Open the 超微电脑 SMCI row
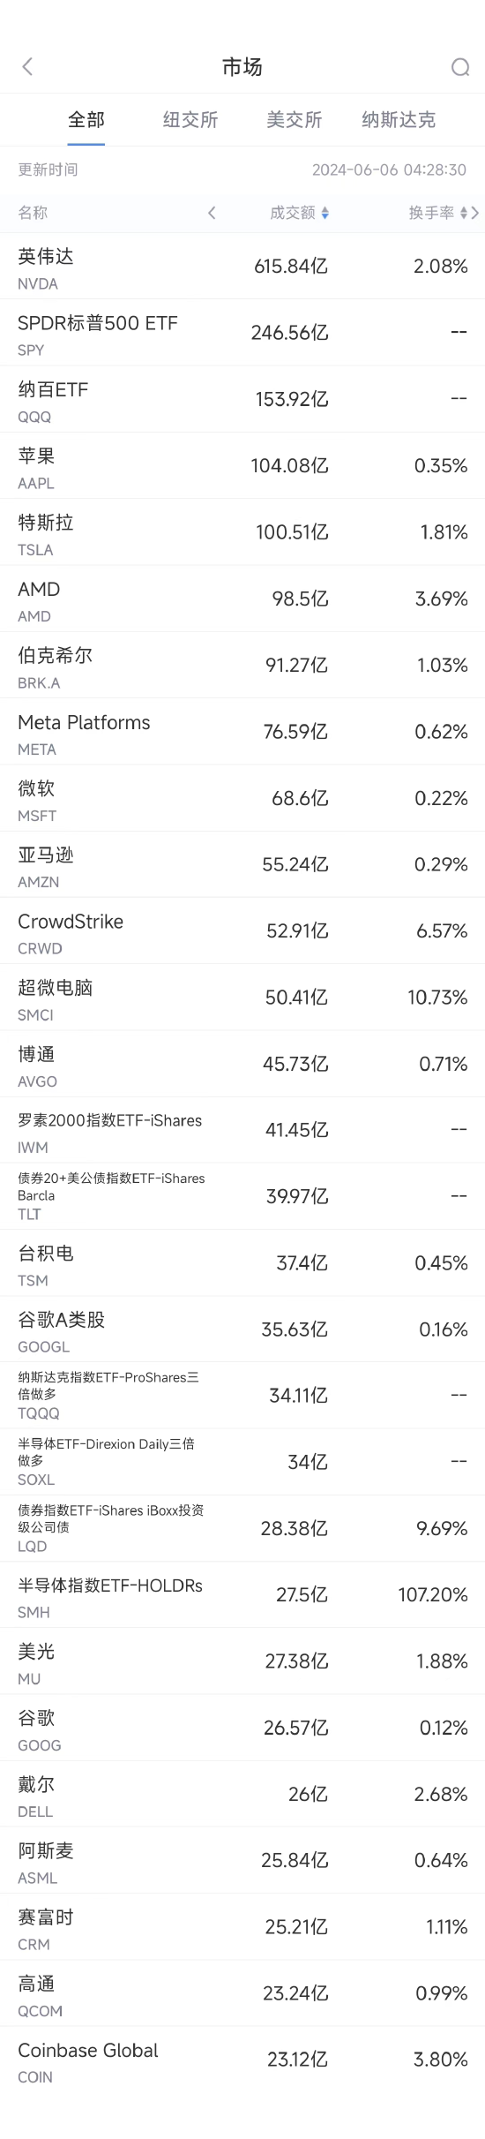This screenshot has height=2139, width=485. pyautogui.click(x=242, y=998)
